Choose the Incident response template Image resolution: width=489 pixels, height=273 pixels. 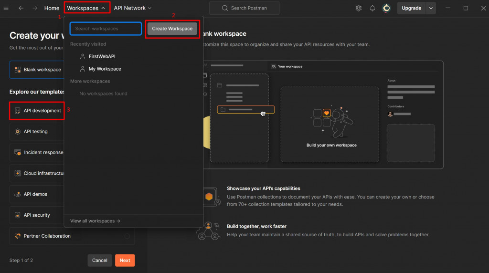(37, 152)
